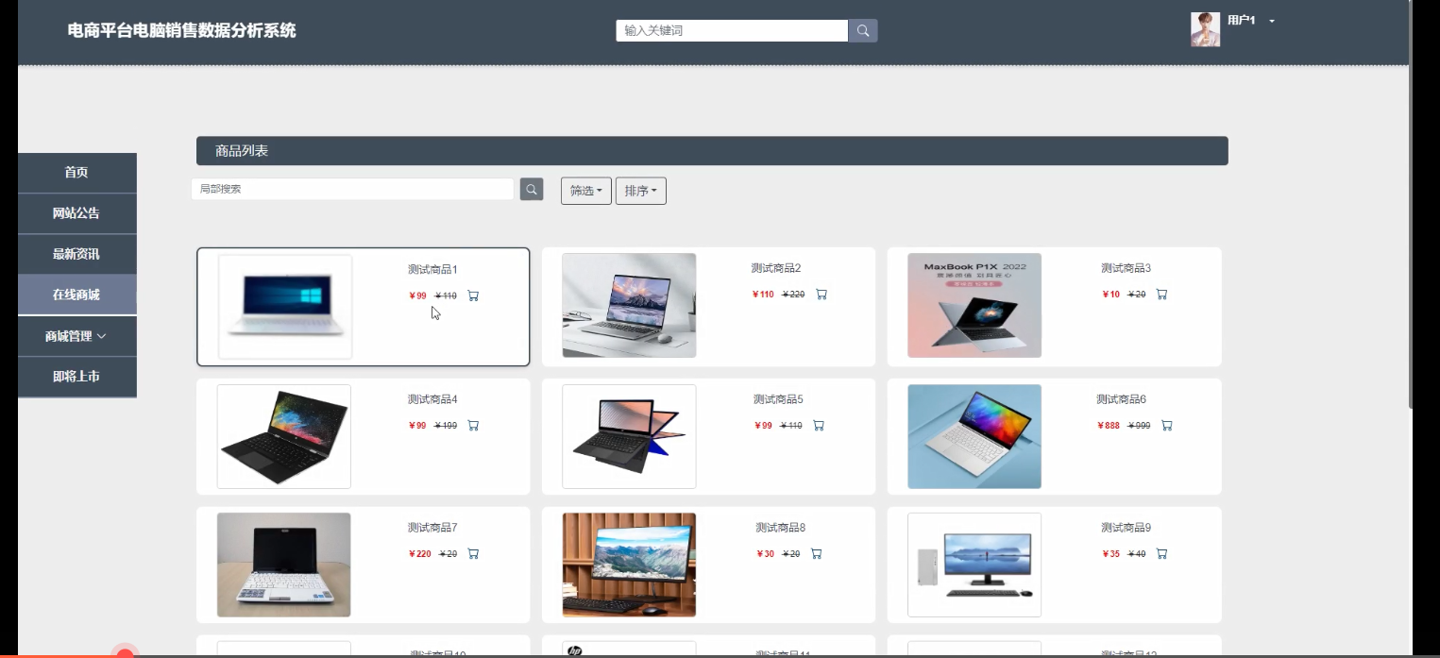Click the ¥888 price of 测试商品6
This screenshot has height=658, width=1440.
(x=1109, y=426)
